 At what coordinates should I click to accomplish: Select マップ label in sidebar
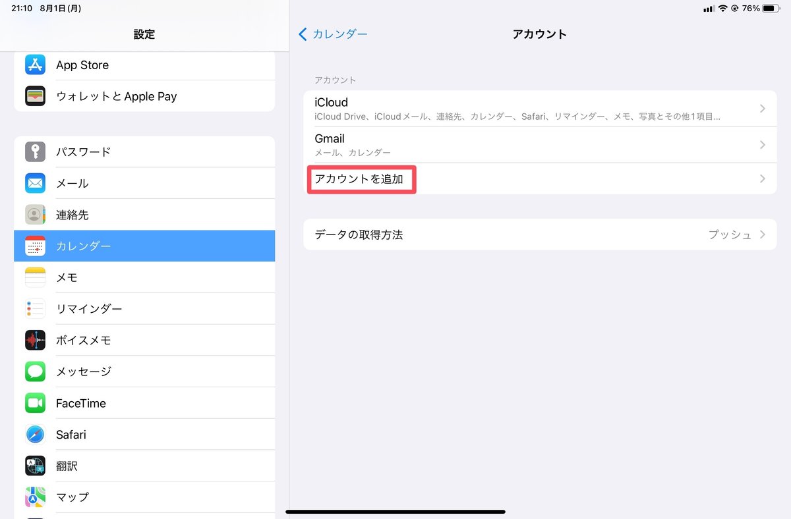(x=73, y=497)
